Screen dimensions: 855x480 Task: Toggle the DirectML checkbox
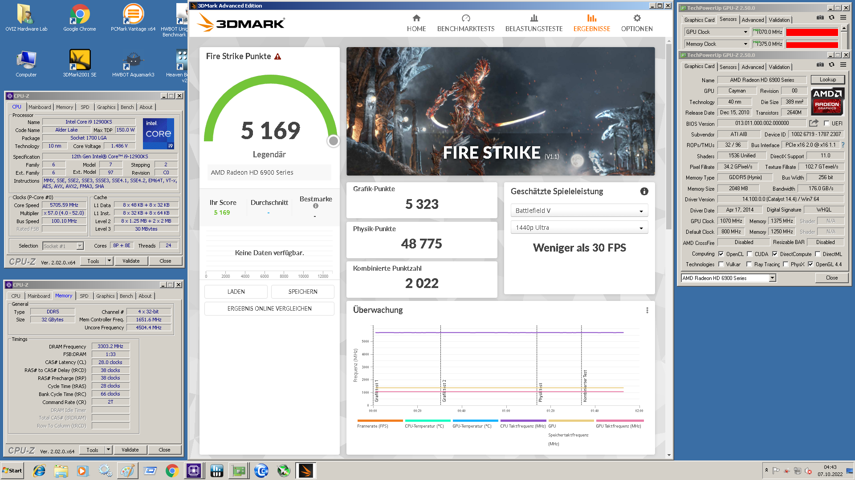point(818,254)
